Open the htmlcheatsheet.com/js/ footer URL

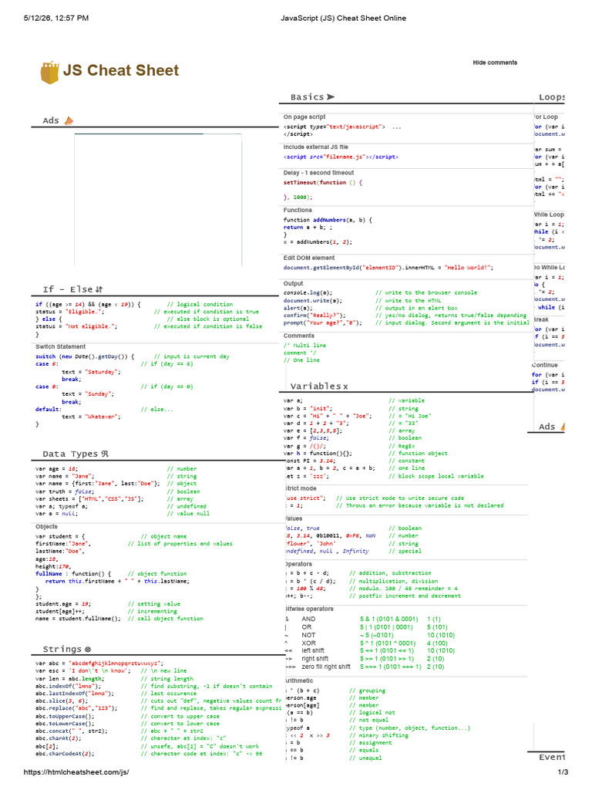point(76,771)
